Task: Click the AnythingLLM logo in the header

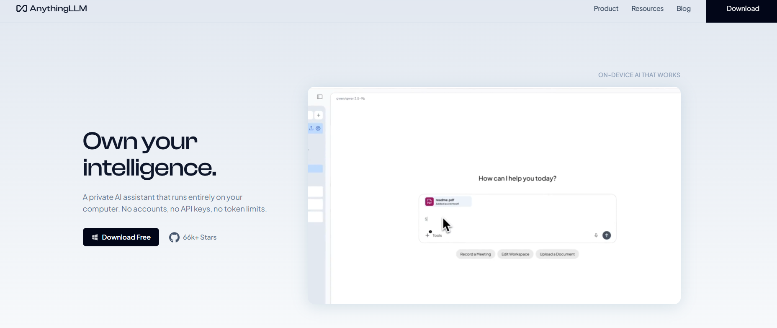Action: pyautogui.click(x=51, y=8)
